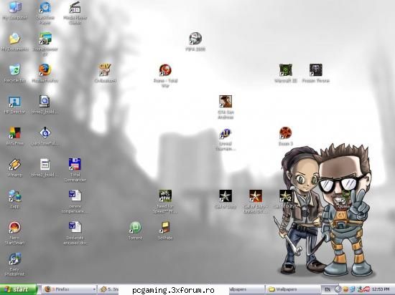The height and width of the screenshot is (295, 395).
Task: Click the EN language bar indicator
Action: pyautogui.click(x=327, y=289)
